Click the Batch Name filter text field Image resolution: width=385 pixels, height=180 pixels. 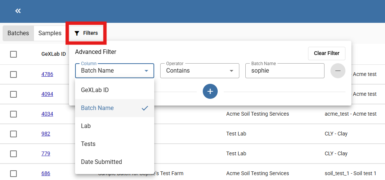click(285, 71)
